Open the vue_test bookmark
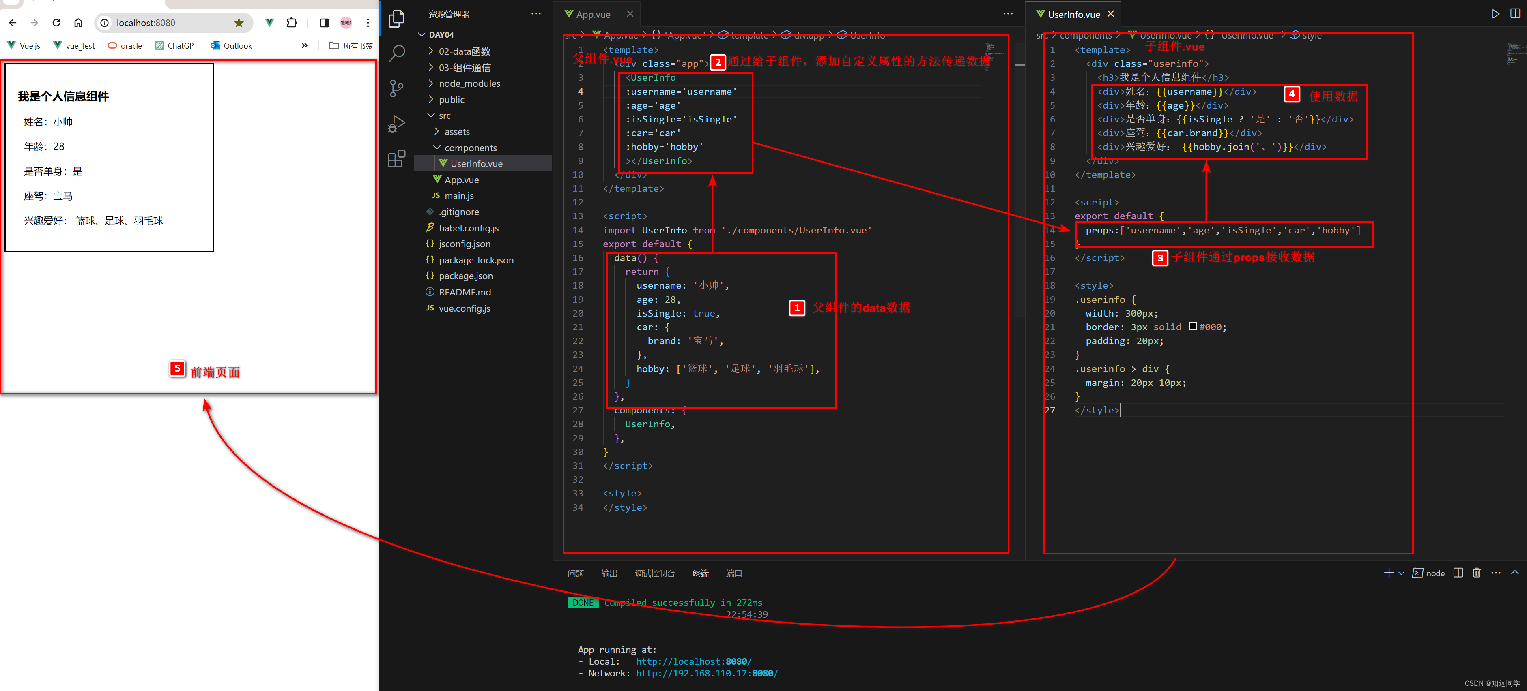 (x=74, y=45)
